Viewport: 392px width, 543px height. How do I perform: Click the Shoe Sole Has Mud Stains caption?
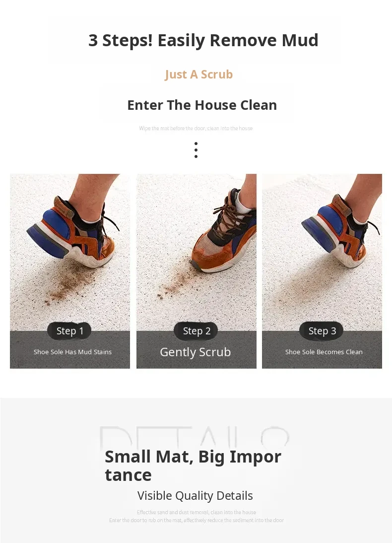click(x=72, y=352)
